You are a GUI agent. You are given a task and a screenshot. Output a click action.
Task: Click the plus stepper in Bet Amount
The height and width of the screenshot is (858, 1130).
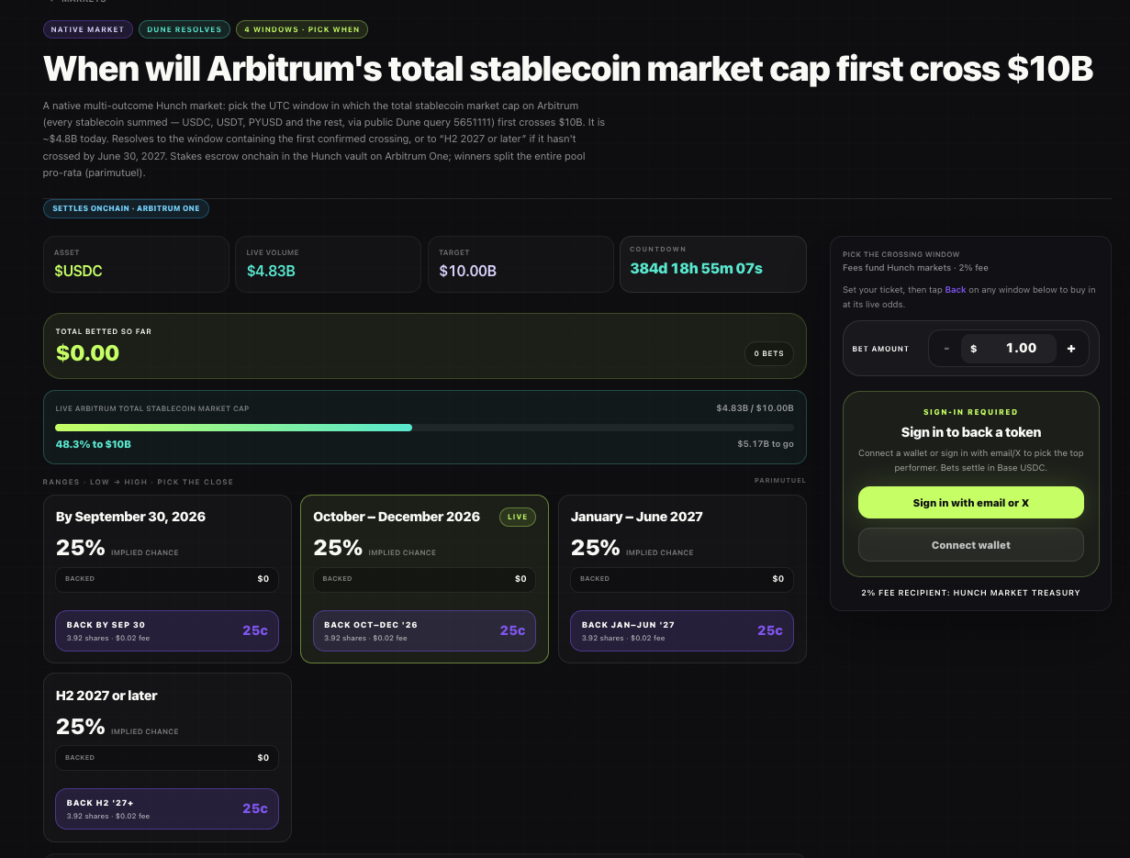coord(1071,349)
